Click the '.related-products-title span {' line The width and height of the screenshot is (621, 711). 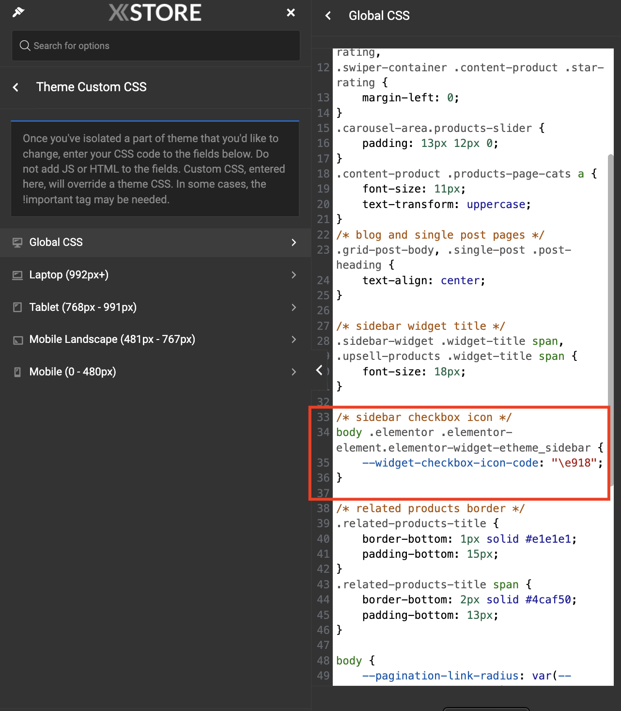coord(434,584)
